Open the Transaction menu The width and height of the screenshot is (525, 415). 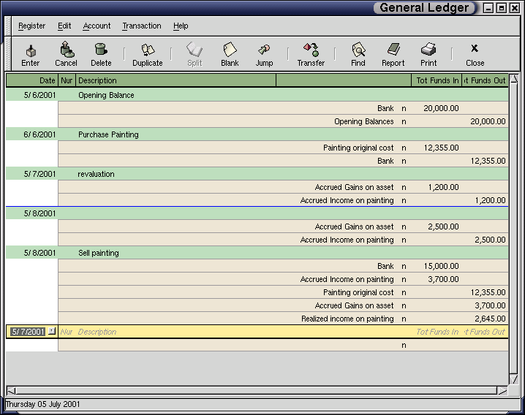142,26
